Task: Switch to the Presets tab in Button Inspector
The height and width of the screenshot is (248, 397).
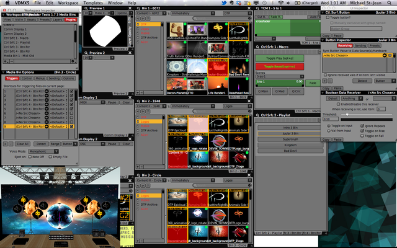Action: click(x=374, y=45)
